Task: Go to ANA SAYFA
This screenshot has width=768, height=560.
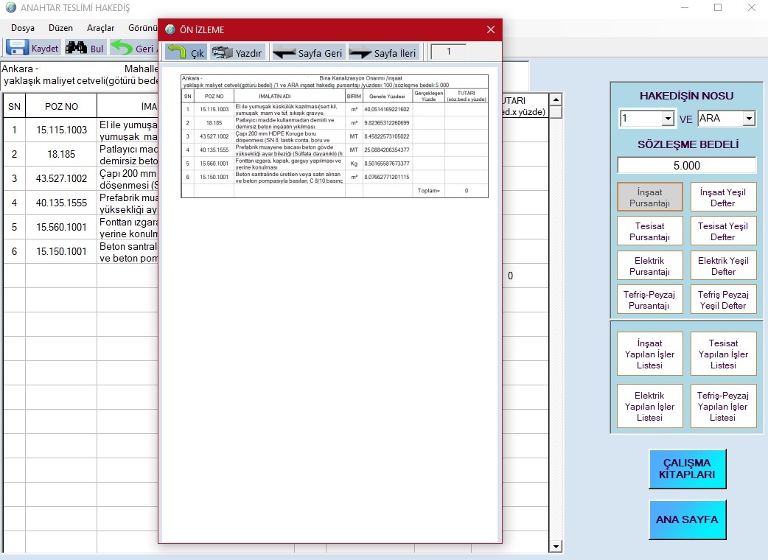Action: 687,519
